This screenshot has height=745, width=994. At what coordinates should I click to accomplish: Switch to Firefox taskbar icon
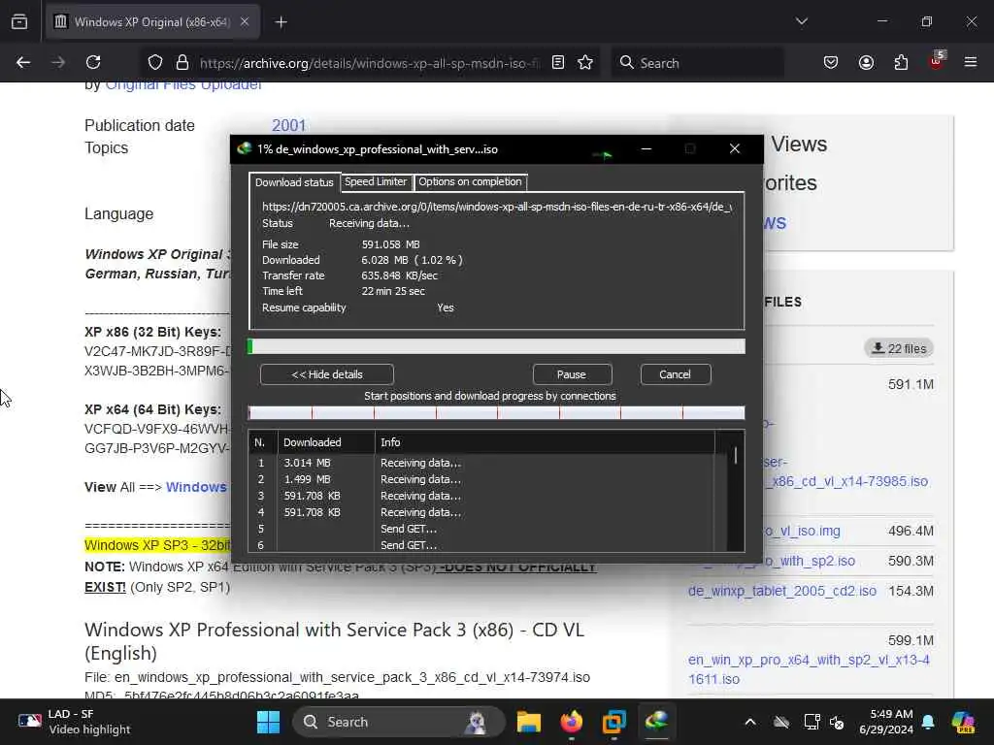572,722
